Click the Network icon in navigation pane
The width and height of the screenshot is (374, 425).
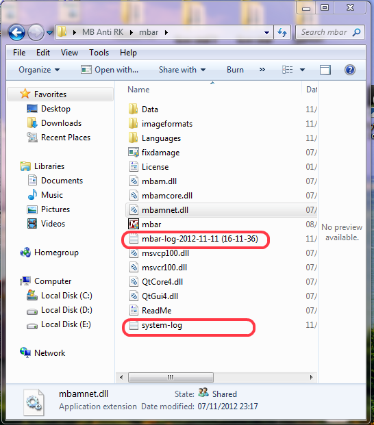(25, 352)
